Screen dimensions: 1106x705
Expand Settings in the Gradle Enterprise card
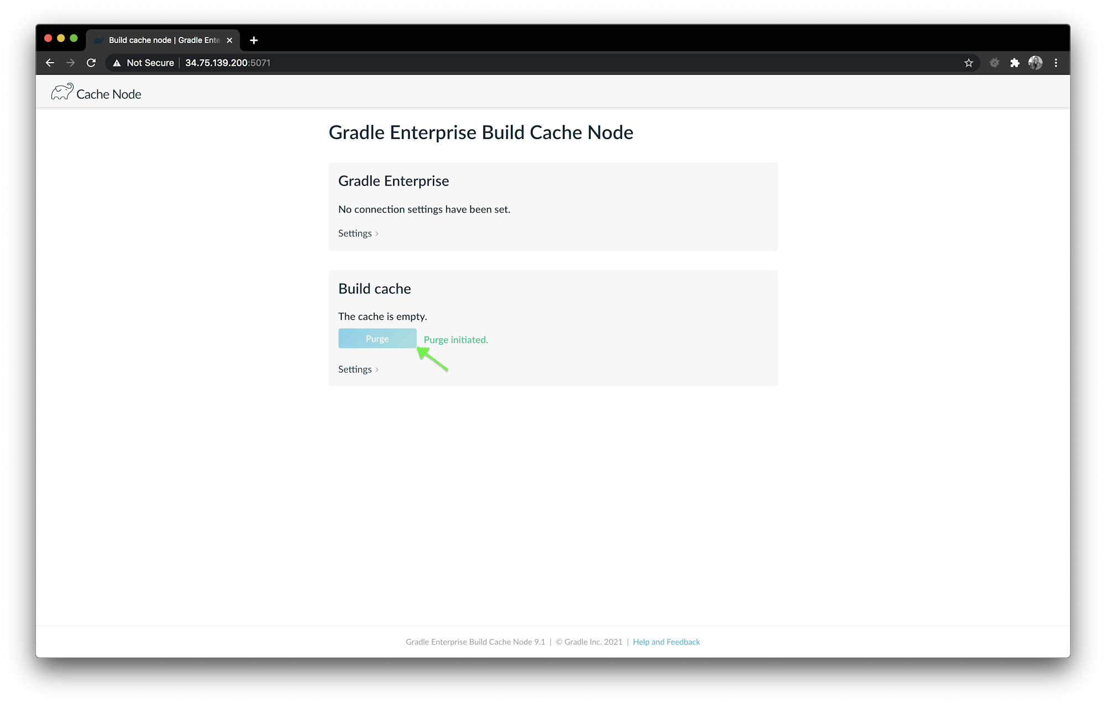[354, 233]
